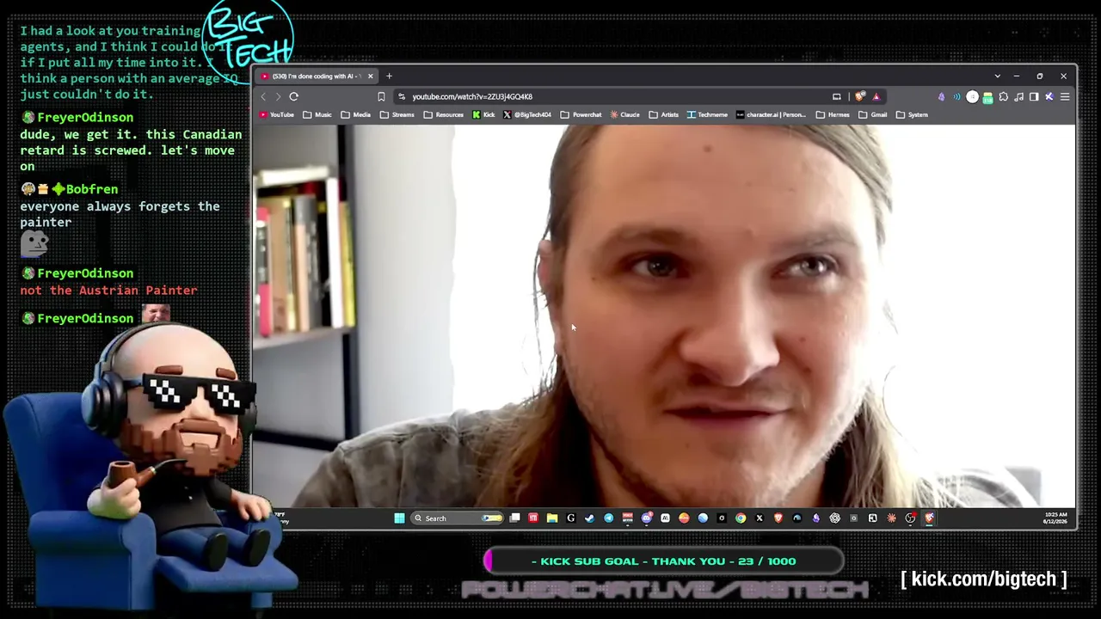1101x619 pixels.
Task: Click 'everyone always forgets the painter' chat message
Action: click(x=120, y=214)
